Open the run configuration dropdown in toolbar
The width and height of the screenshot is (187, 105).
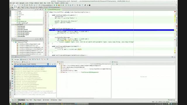48,5
